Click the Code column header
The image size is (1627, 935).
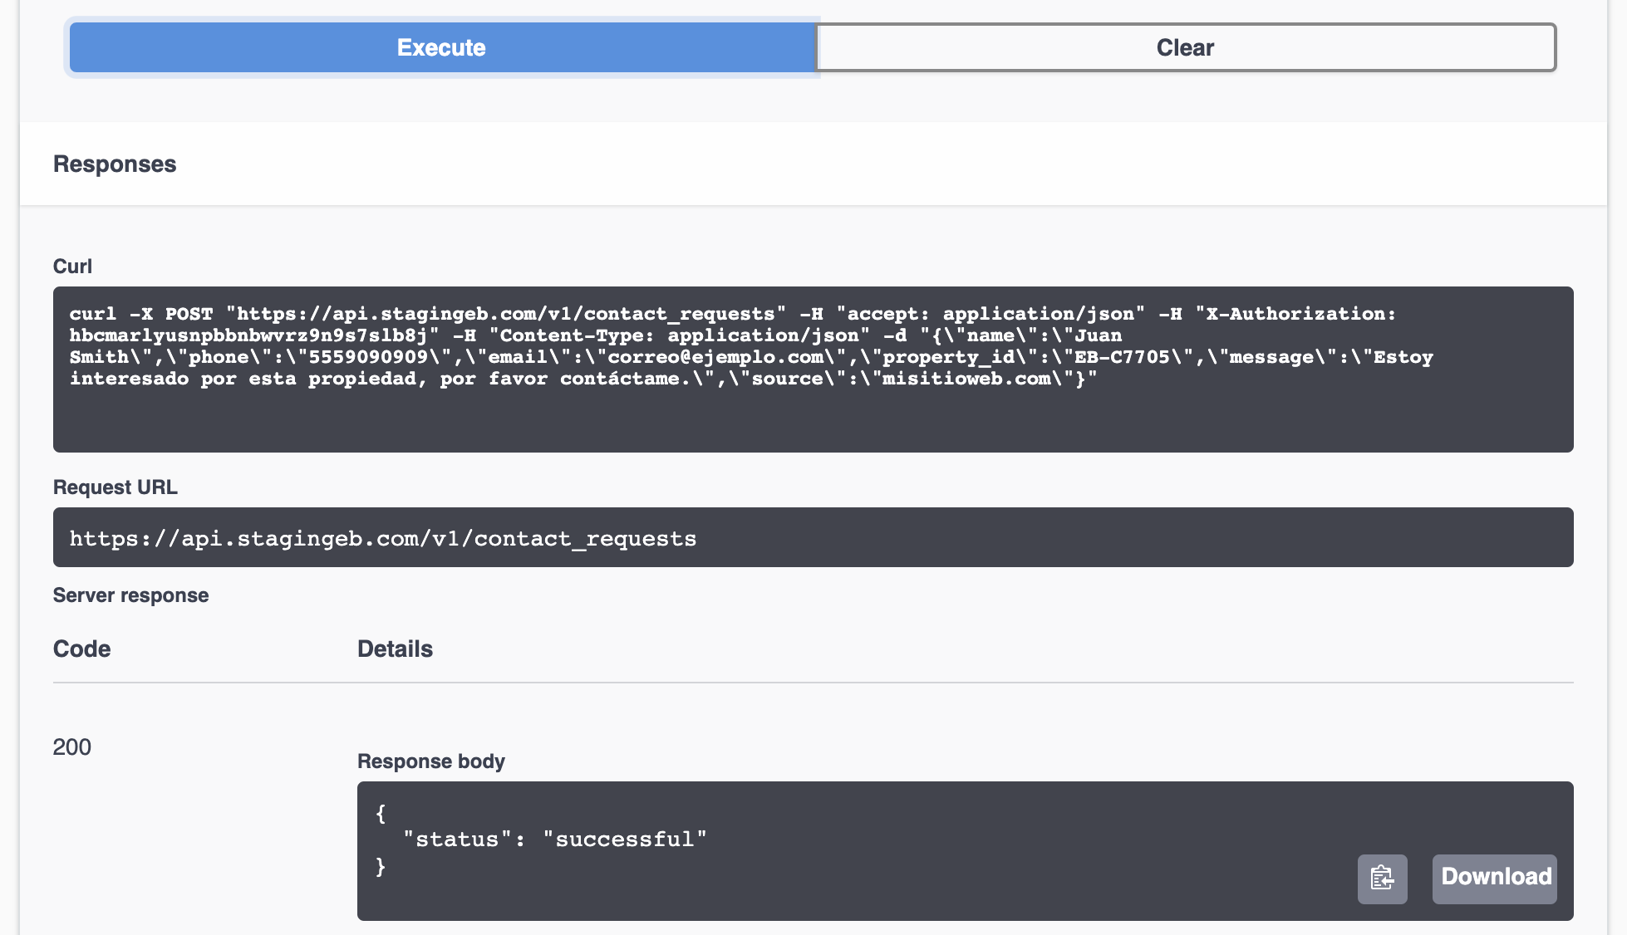click(81, 649)
